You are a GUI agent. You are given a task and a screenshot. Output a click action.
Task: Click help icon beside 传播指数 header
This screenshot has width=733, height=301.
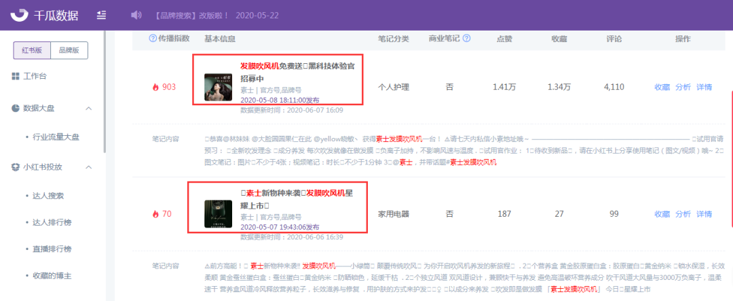click(153, 39)
